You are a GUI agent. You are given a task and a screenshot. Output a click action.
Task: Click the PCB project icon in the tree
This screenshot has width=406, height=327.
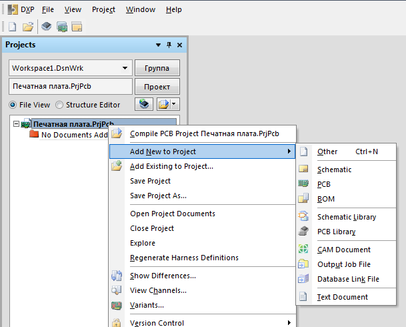[26, 124]
